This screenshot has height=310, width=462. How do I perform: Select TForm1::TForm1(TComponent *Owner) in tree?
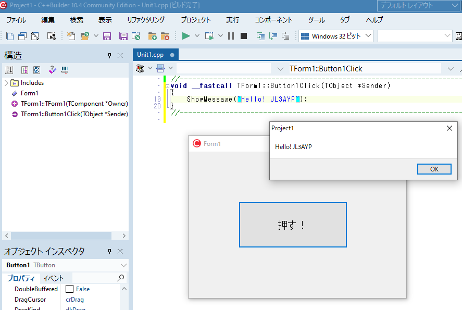click(74, 104)
